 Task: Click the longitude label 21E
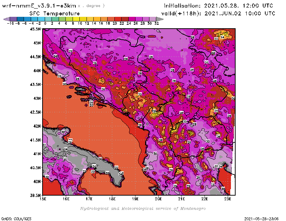pos(182,199)
